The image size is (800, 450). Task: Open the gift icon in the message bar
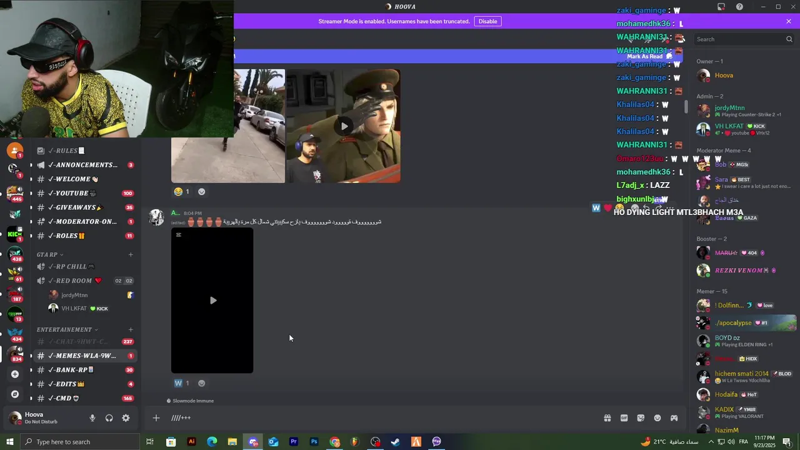[x=607, y=418]
